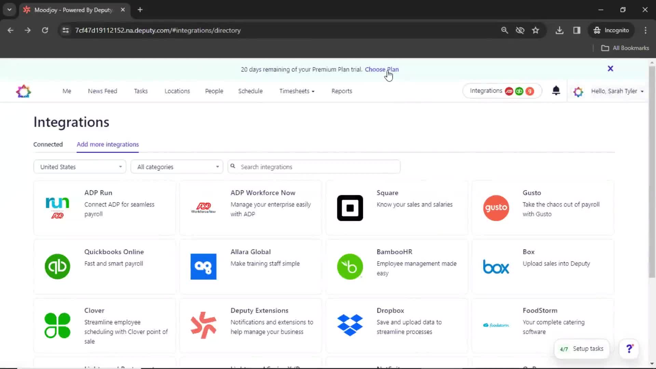The width and height of the screenshot is (656, 369).
Task: Open the Tasks page
Action: pos(141,91)
